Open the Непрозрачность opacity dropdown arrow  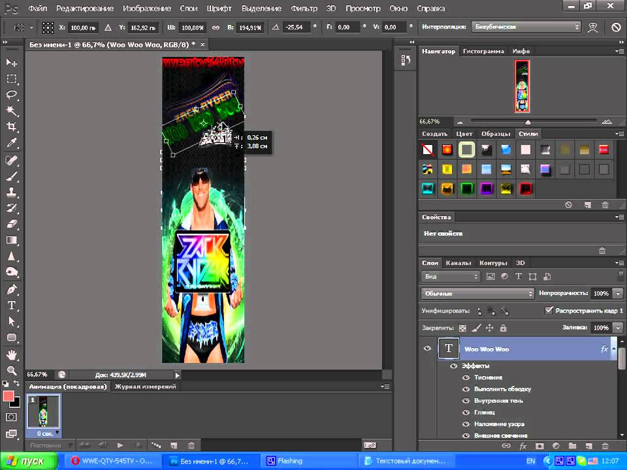point(619,293)
